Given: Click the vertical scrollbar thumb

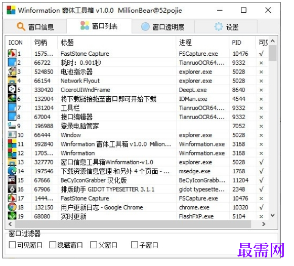Looking at the screenshot, I should pos(273,53).
